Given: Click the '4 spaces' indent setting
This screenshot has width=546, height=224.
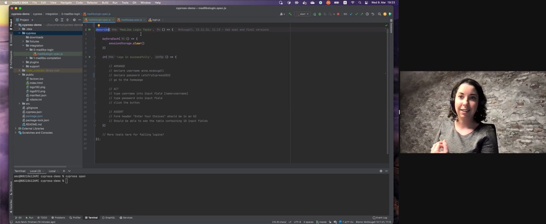Looking at the screenshot, I should [x=308, y=222].
